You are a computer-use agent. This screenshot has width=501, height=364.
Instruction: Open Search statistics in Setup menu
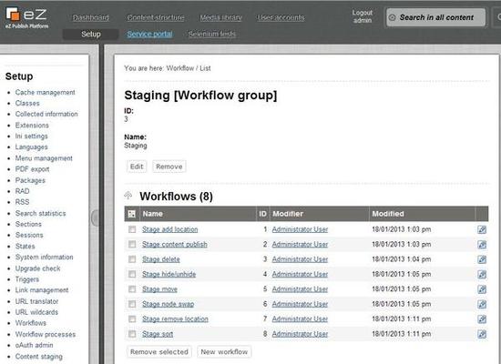pos(41,213)
